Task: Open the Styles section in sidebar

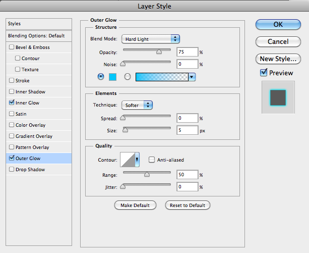Action: tap(36, 24)
